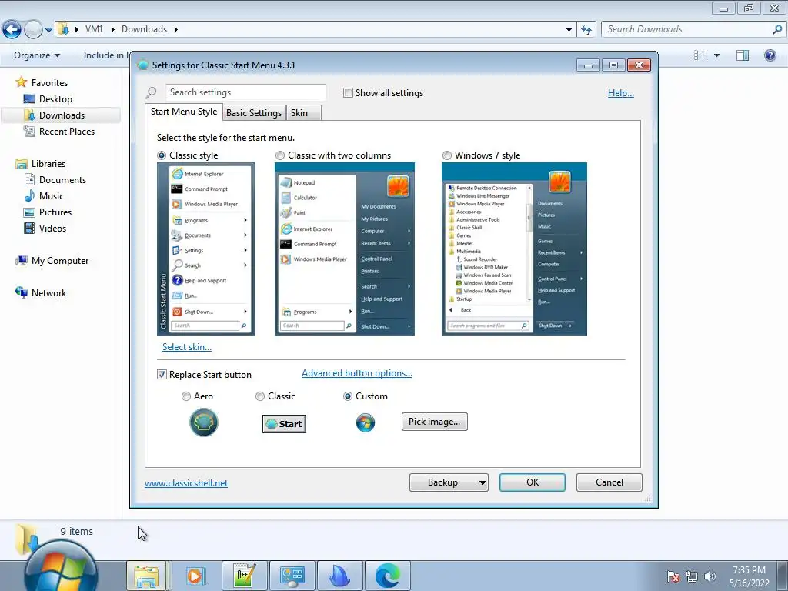Click File Explorer taskbar icon
This screenshot has width=788, height=591.
145,576
